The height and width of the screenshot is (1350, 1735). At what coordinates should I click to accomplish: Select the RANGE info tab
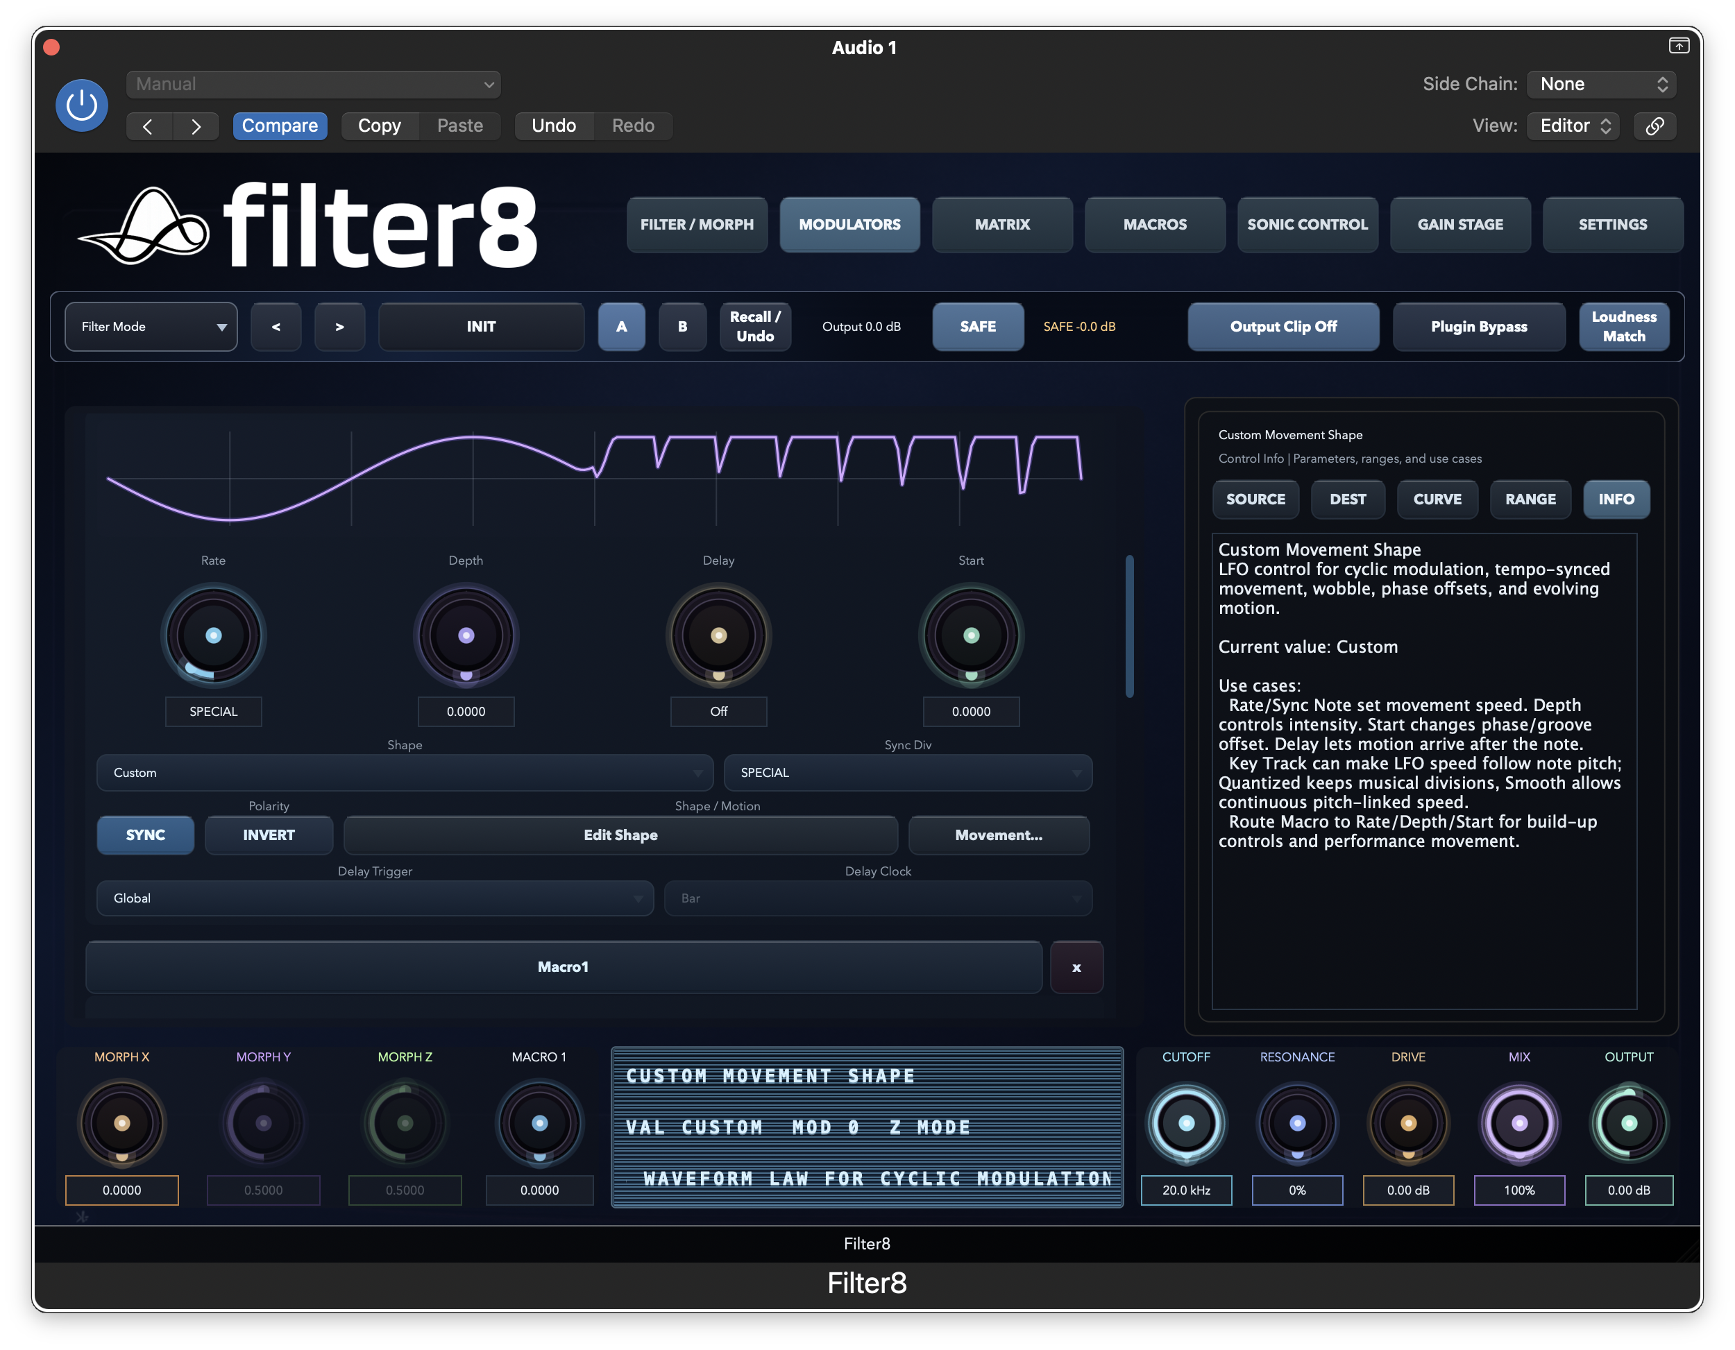point(1530,499)
